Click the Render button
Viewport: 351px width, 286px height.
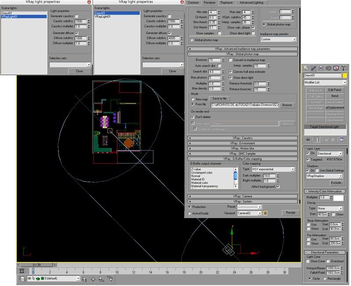pyautogui.click(x=290, y=213)
